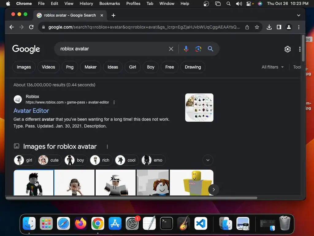Open Spotlight search in menu bar
This screenshot has width=314, height=236.
coord(228,4)
